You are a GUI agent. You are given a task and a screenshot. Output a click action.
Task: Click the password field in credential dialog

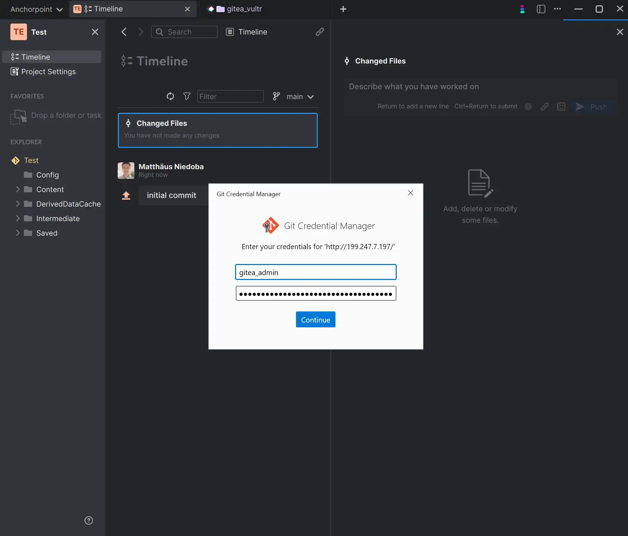tap(316, 293)
